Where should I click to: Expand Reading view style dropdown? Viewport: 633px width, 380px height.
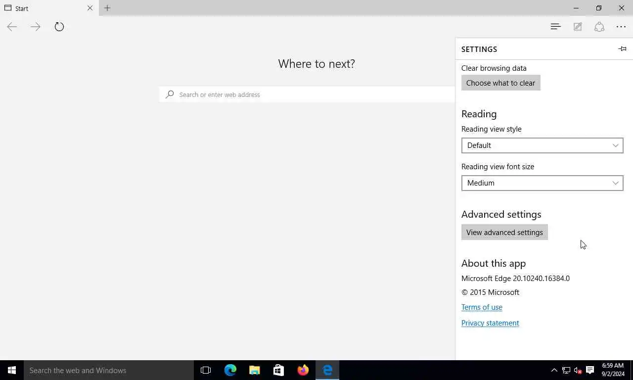tap(542, 145)
